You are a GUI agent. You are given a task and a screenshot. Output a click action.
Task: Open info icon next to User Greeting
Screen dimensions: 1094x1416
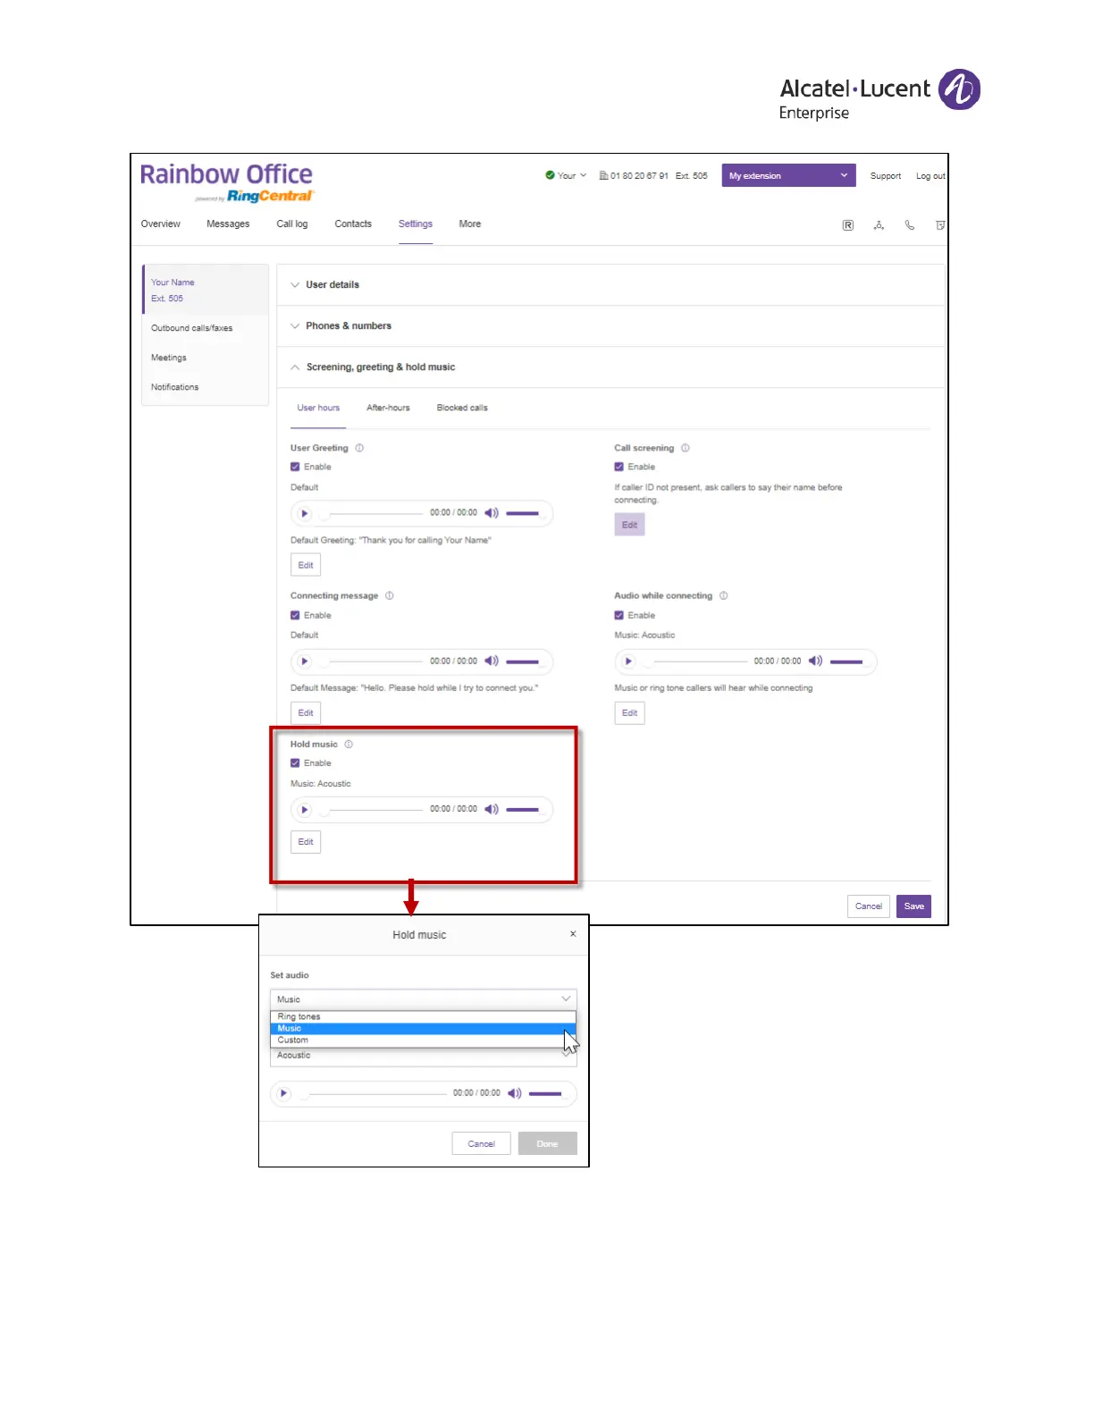click(359, 448)
